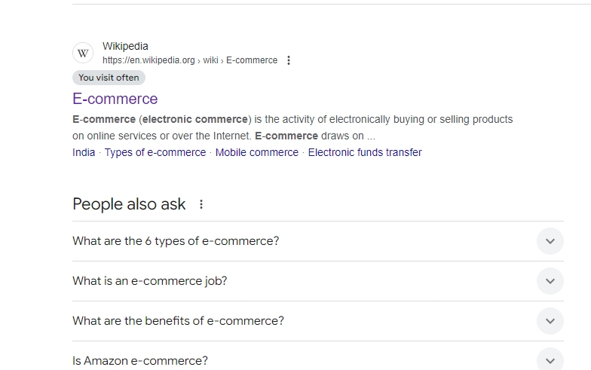Screen dimensions: 591x370
Task: Open the Types of e-commerce sitelink
Action: 155,152
